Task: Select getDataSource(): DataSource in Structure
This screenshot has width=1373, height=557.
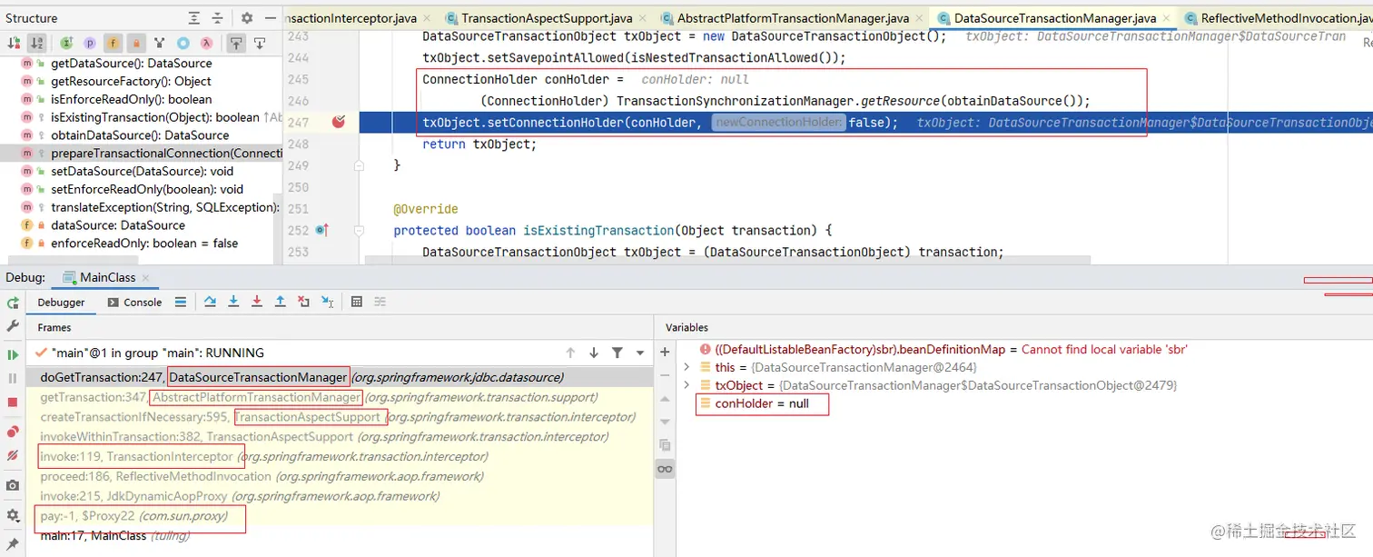Action: coord(131,64)
